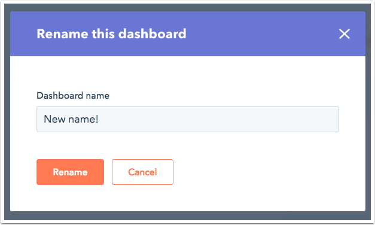Select the 'Dashboard name' label
Image resolution: width=375 pixels, height=225 pixels.
[x=73, y=96]
